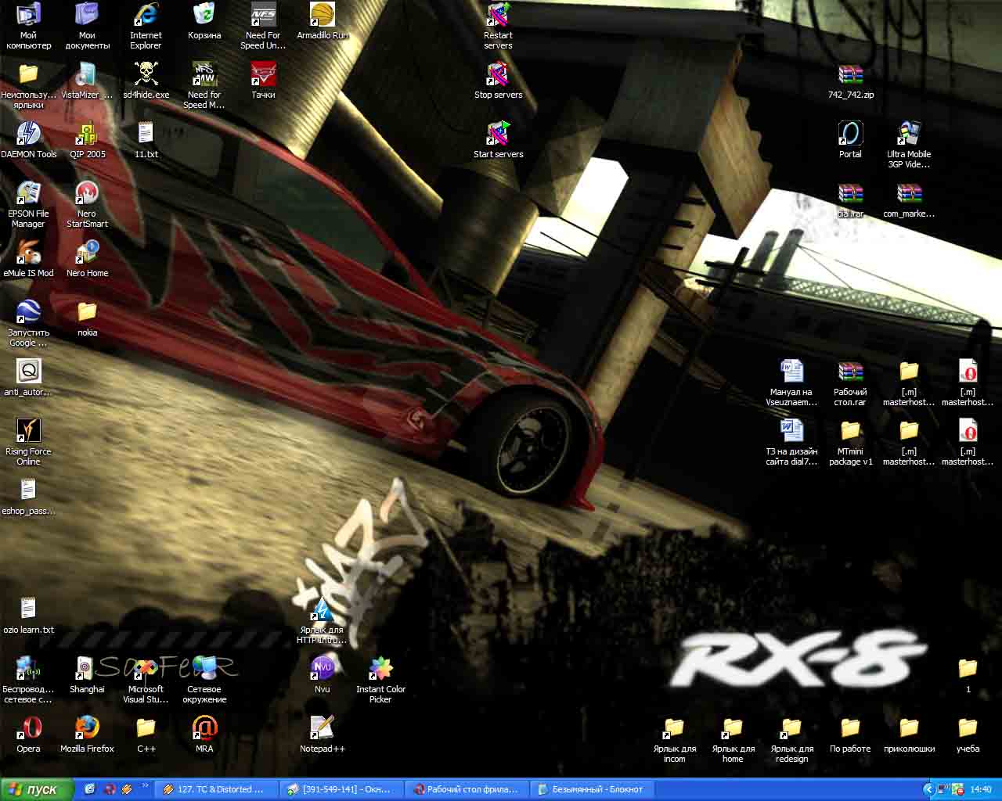1002x801 pixels.
Task: Select the Start servers shortcut
Action: 498,141
